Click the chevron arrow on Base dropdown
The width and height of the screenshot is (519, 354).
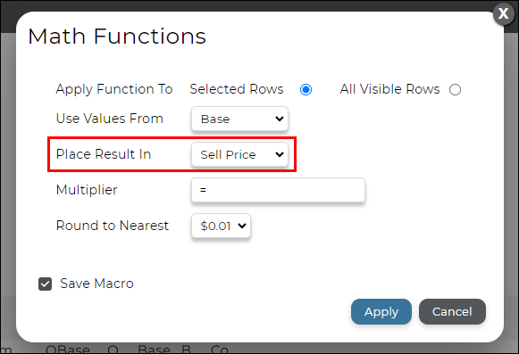[x=280, y=119]
